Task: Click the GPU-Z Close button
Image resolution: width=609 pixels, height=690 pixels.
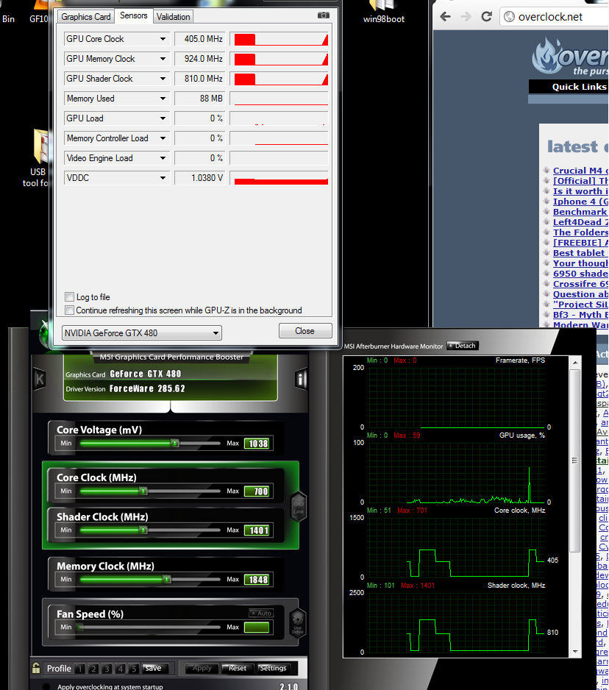Action: click(x=305, y=331)
